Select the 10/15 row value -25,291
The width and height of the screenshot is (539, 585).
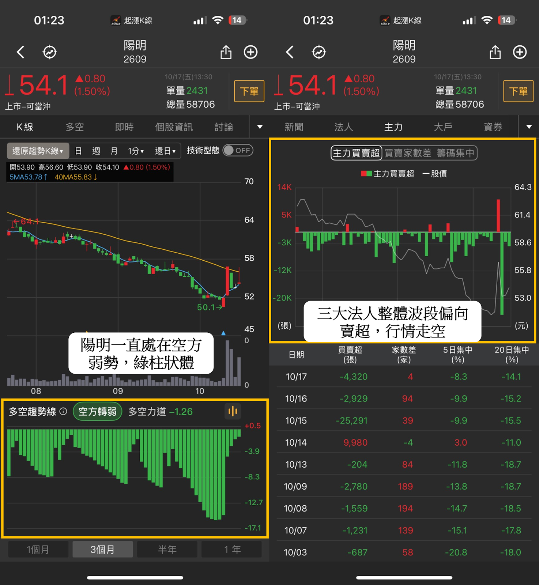pyautogui.click(x=352, y=420)
